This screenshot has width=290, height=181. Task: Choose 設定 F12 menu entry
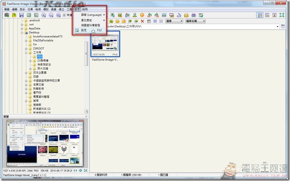[90, 30]
